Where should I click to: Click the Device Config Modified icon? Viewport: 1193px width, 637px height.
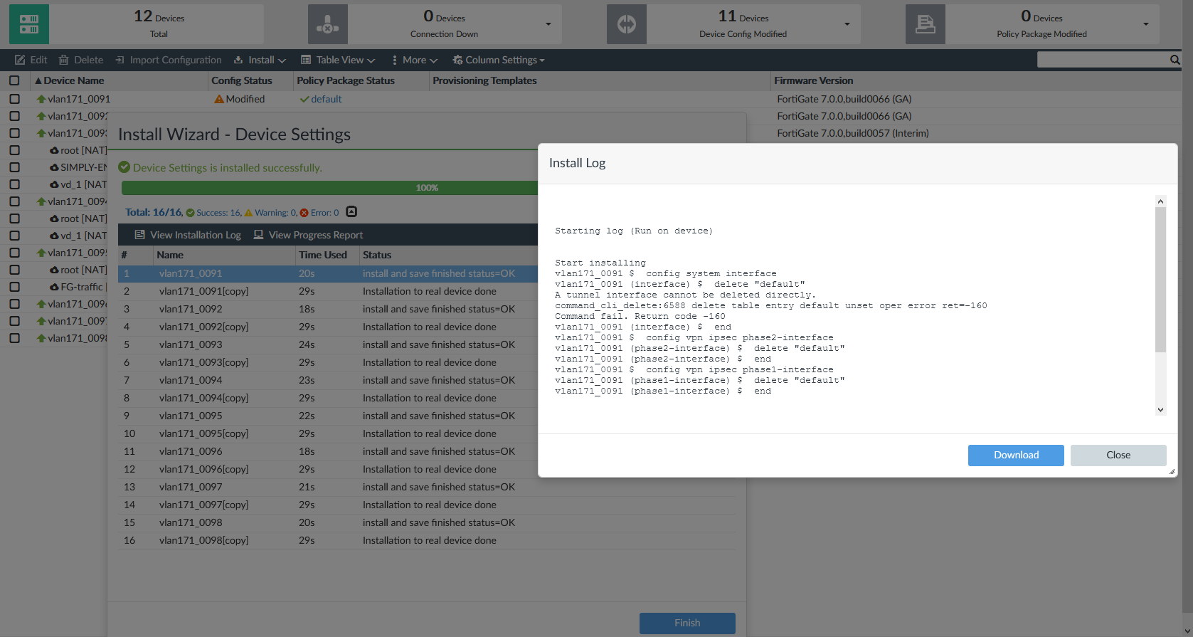pyautogui.click(x=627, y=24)
